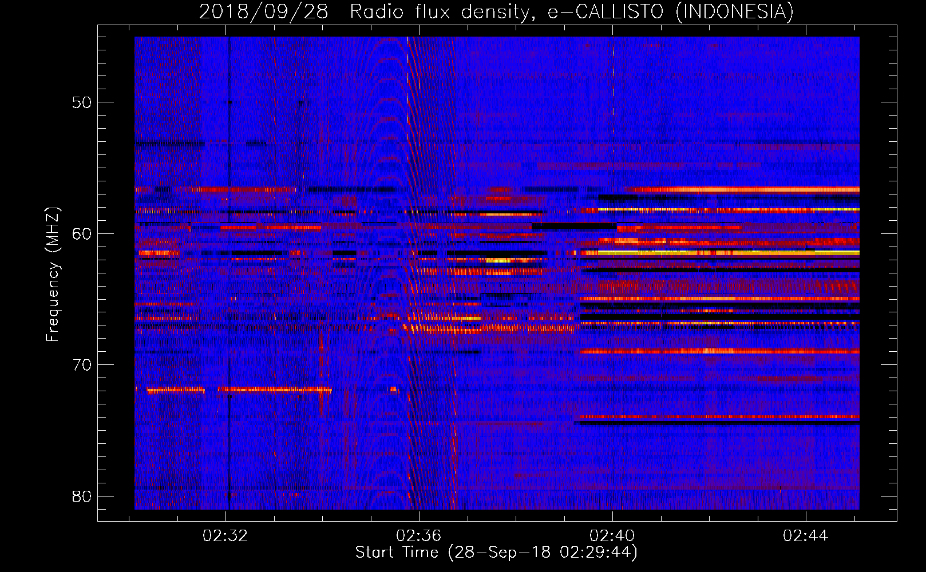Image resolution: width=926 pixels, height=572 pixels.
Task: Click the '60' frequency tick label
Action: [x=82, y=234]
